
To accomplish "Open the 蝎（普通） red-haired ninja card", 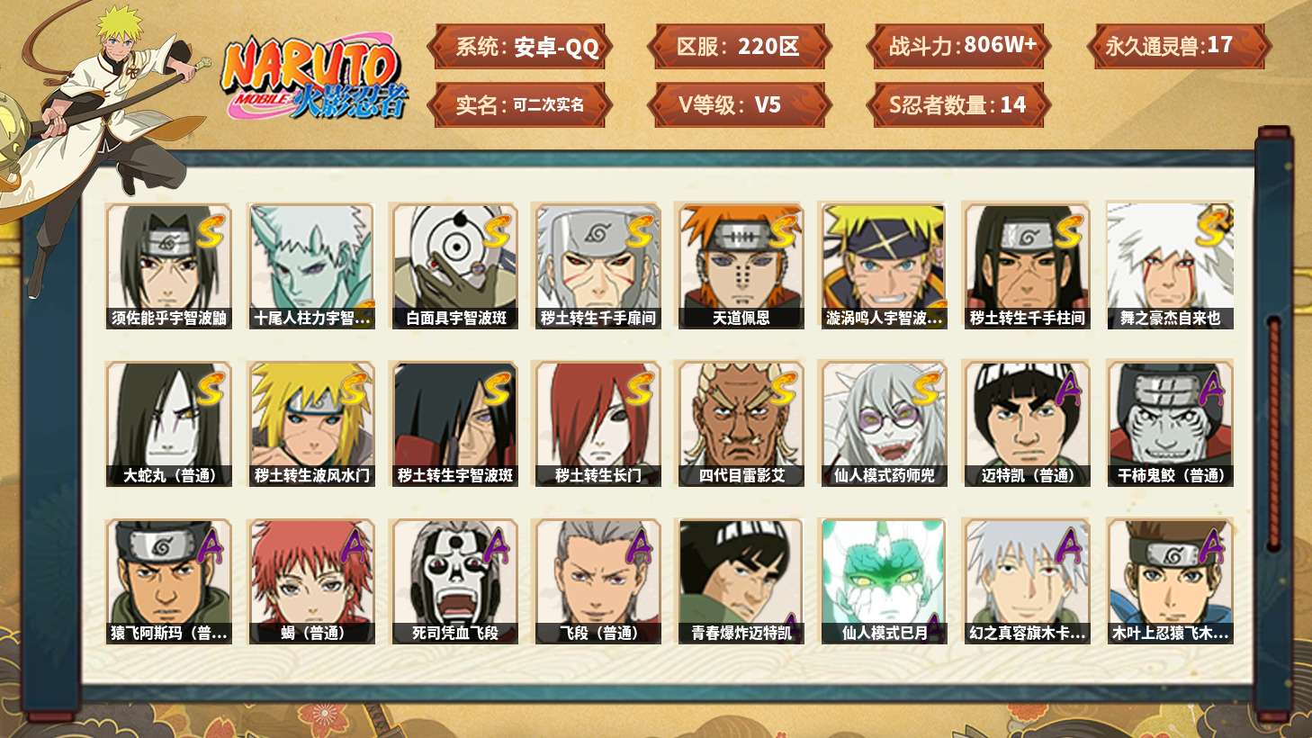I will click(x=311, y=581).
